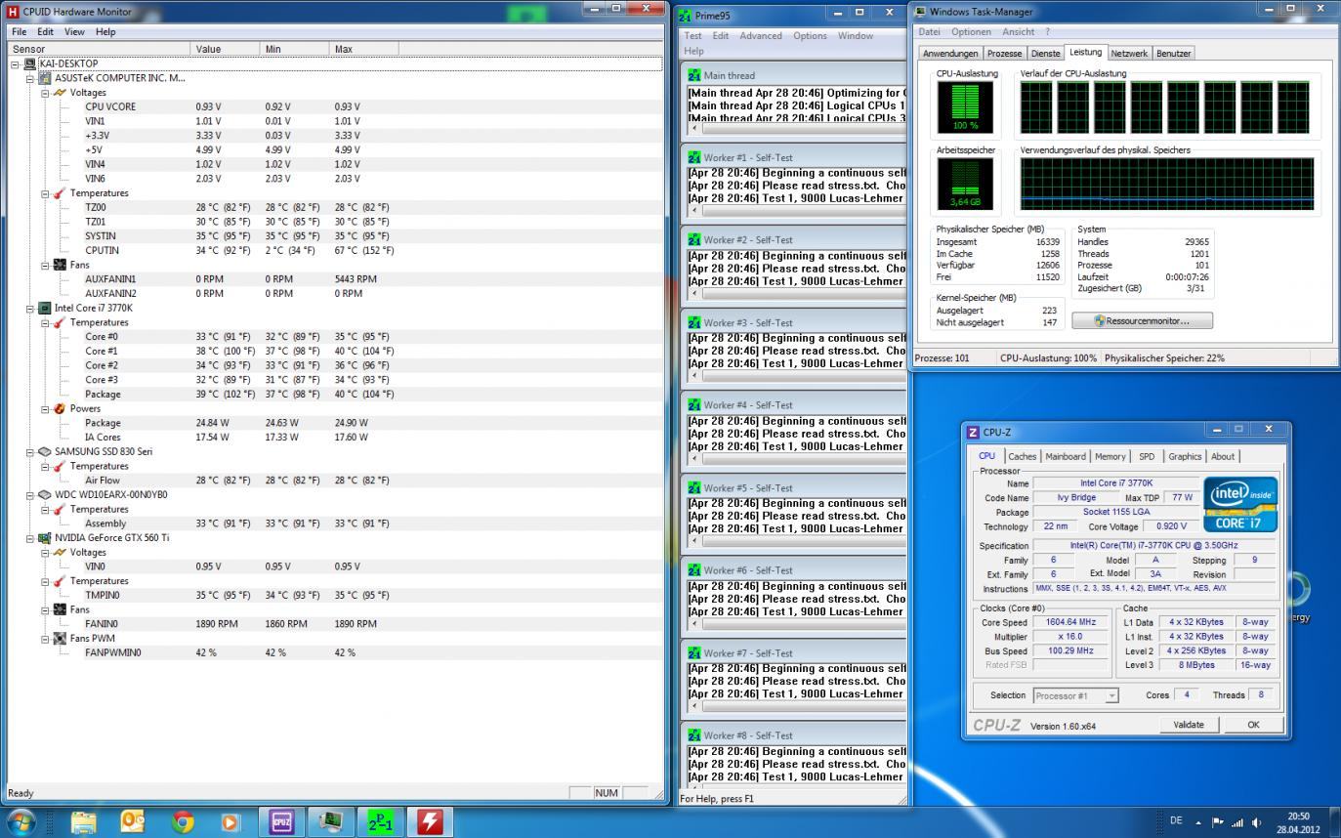Open HWMonitor File menu
Screen dimensions: 1341x838
pos(19,31)
